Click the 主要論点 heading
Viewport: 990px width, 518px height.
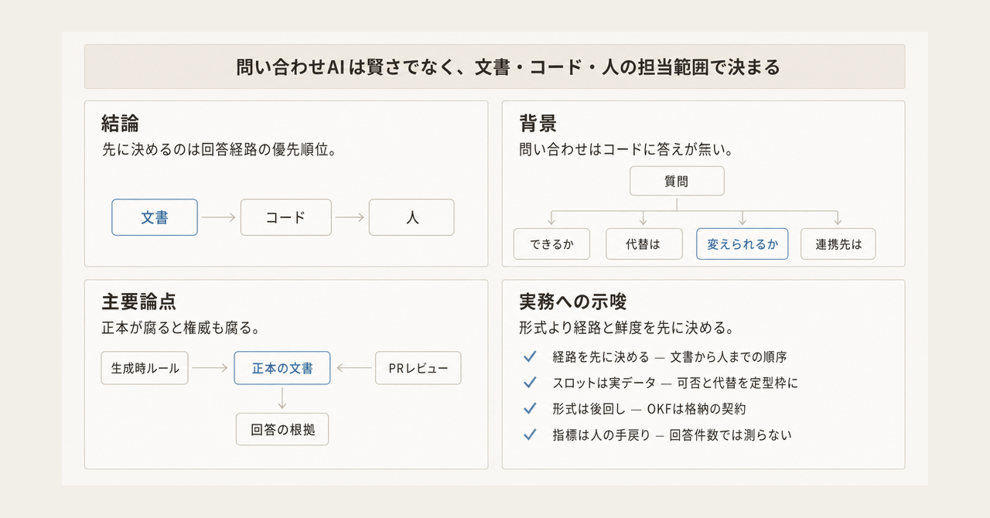139,302
